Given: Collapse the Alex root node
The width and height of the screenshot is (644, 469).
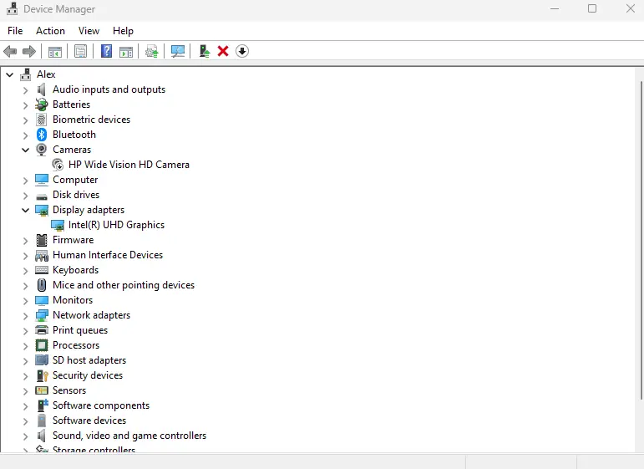Looking at the screenshot, I should pos(10,74).
